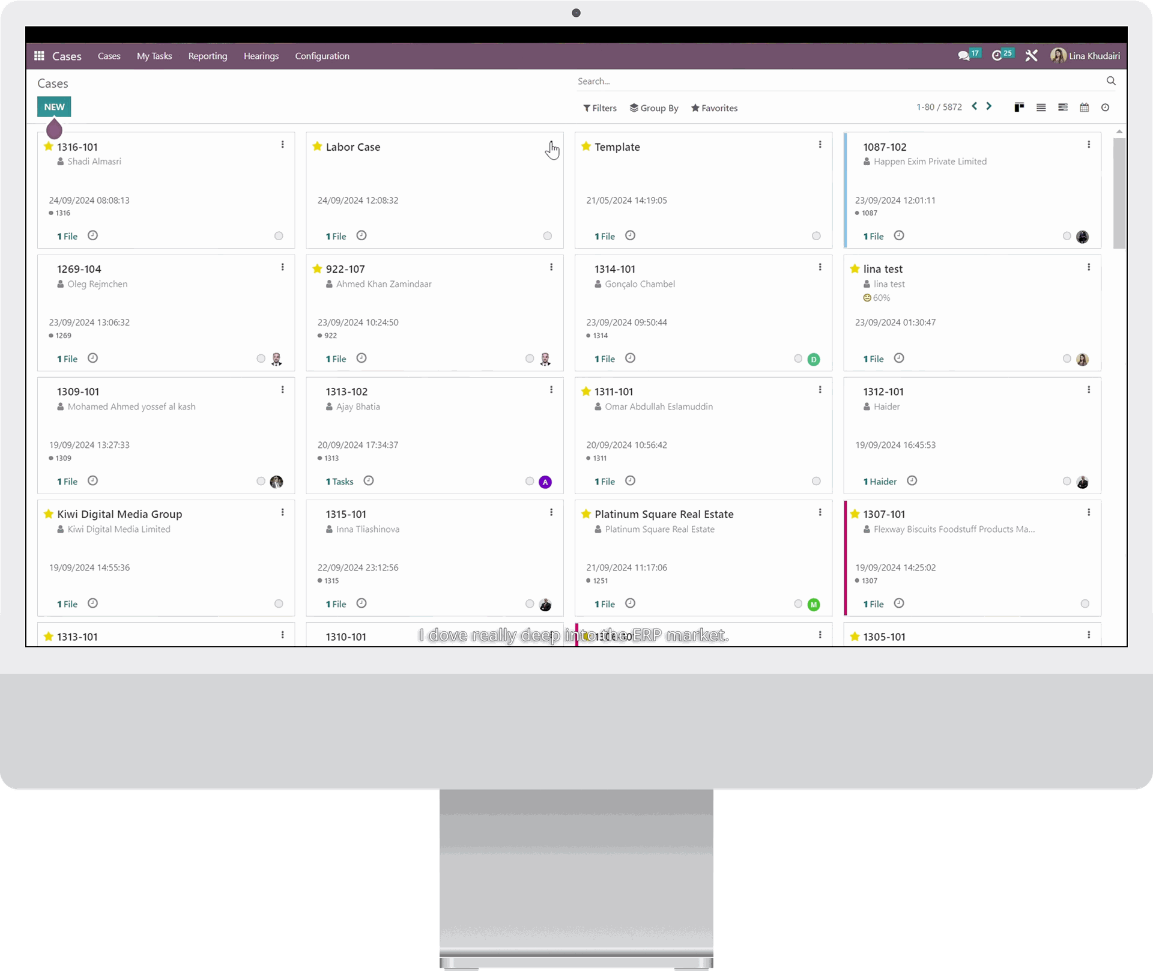
Task: Open the Reporting menu
Action: (x=208, y=56)
